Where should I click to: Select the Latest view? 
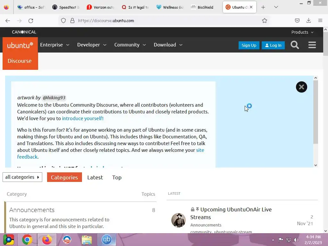tap(95, 177)
